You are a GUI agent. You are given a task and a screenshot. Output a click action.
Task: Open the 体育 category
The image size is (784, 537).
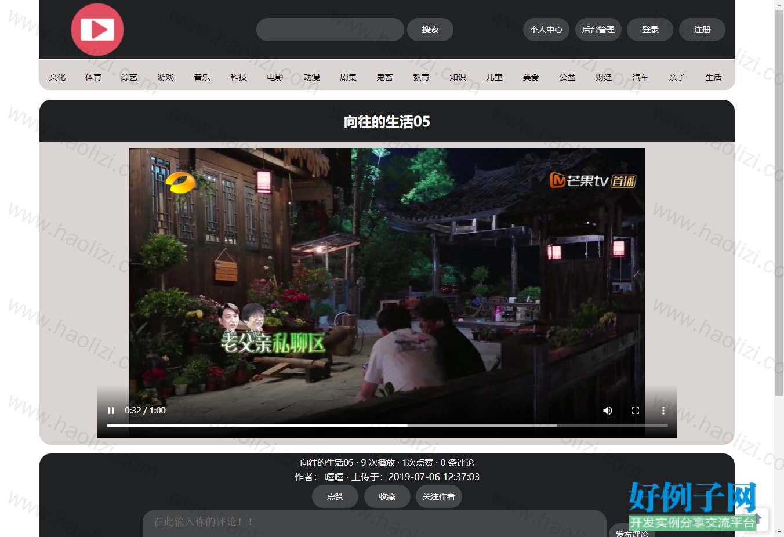(93, 77)
